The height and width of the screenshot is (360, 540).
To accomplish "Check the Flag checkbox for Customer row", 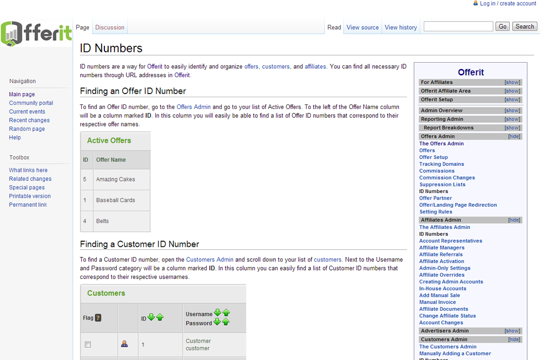I will pos(88,345).
